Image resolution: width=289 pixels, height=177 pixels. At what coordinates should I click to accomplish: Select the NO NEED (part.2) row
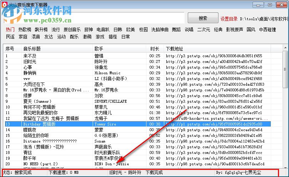tap(137, 164)
